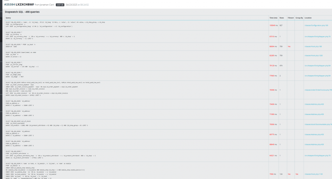Click the SELECT lower(name) ps_hook query
Viewport: 332px width, 179px height.
[x=21, y=54]
